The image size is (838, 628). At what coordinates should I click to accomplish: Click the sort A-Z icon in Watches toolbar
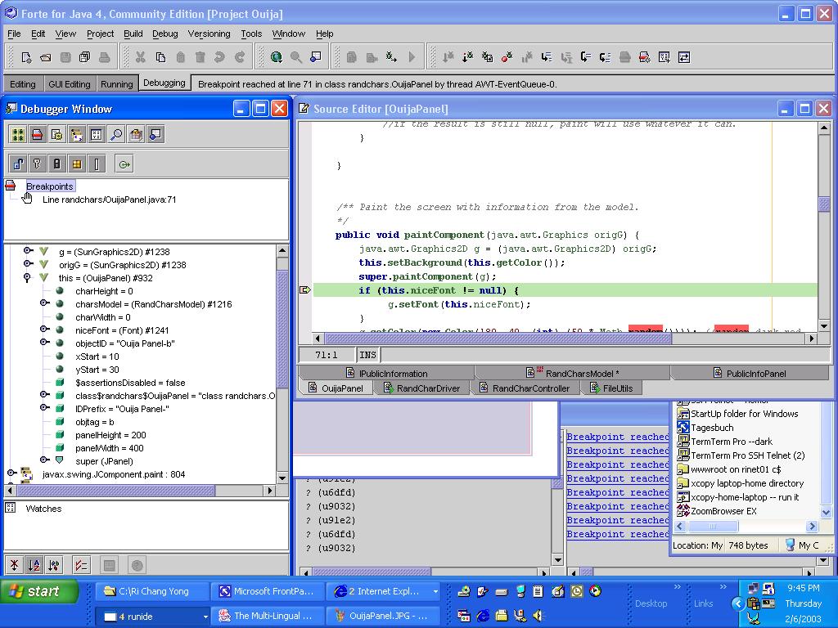[34, 565]
